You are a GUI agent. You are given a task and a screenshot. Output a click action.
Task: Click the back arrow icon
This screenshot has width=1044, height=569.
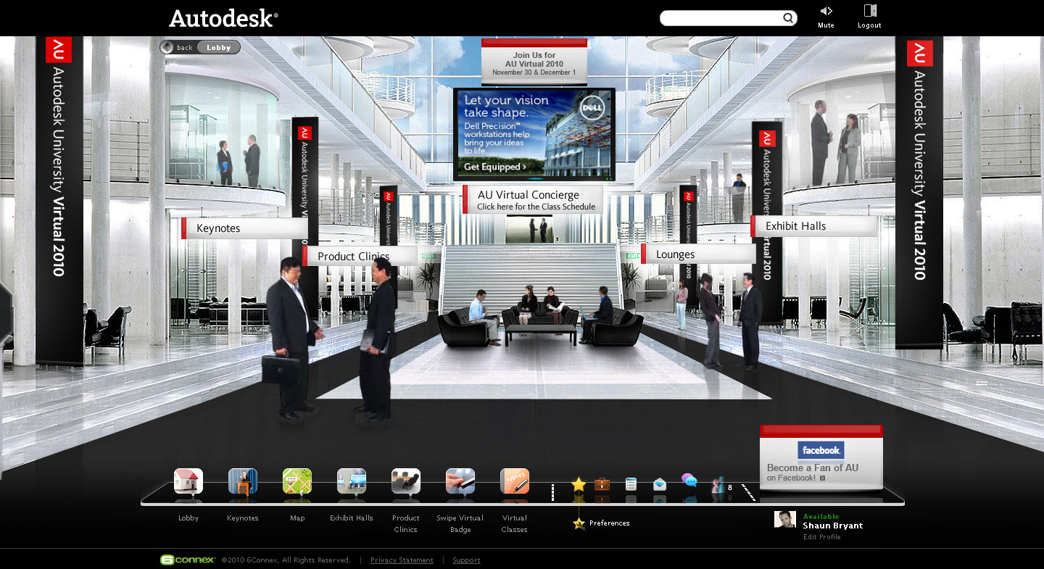point(167,47)
